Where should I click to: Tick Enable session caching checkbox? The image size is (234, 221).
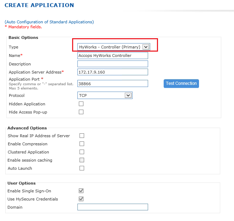[x=82, y=160]
